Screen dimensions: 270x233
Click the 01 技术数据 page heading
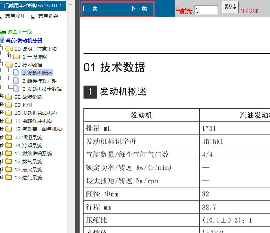tap(114, 67)
